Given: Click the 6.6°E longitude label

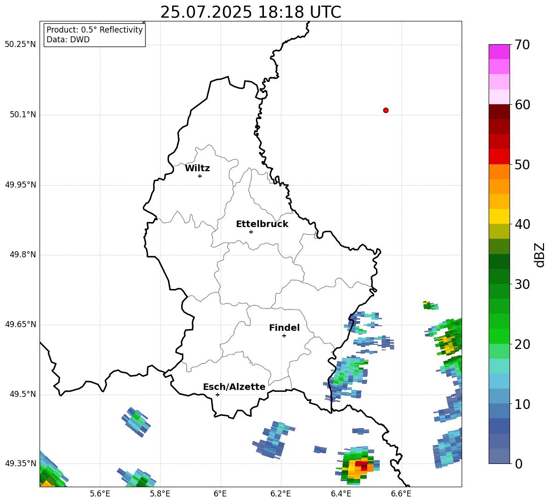Looking at the screenshot, I should coord(401,494).
